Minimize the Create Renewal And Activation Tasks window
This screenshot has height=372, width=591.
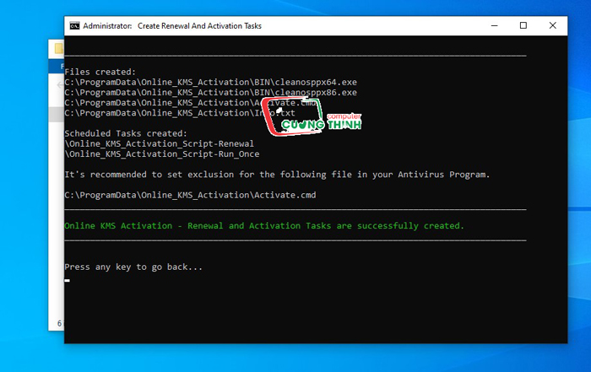point(495,25)
